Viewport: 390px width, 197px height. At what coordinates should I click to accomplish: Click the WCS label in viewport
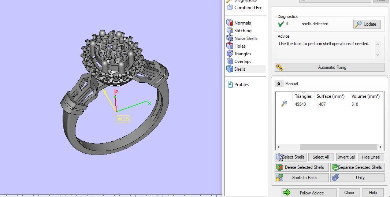pyautogui.click(x=123, y=119)
